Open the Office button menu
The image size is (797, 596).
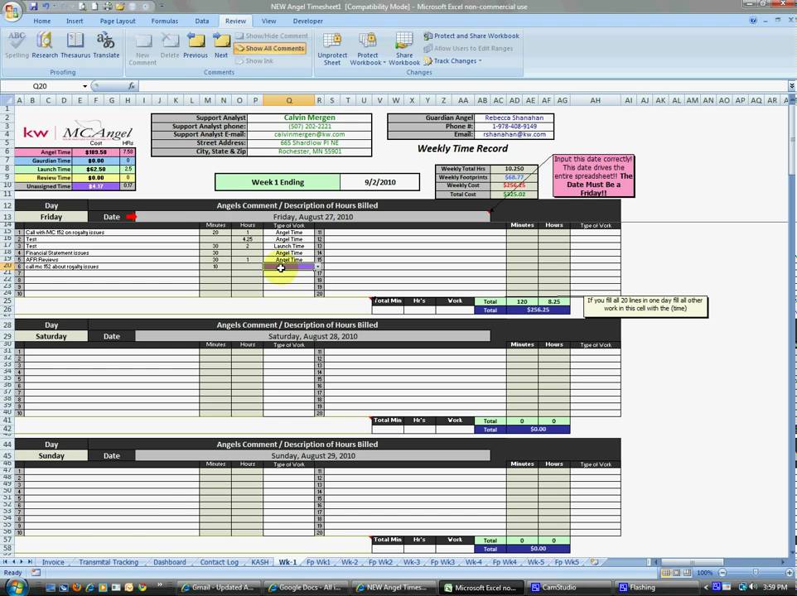tap(11, 10)
